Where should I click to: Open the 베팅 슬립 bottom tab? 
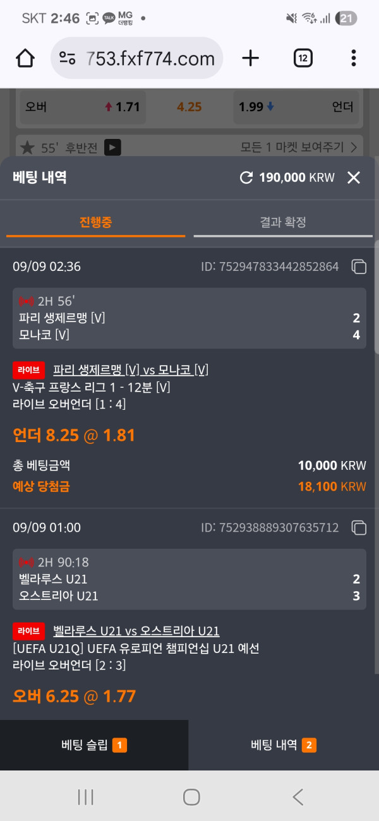point(94,745)
